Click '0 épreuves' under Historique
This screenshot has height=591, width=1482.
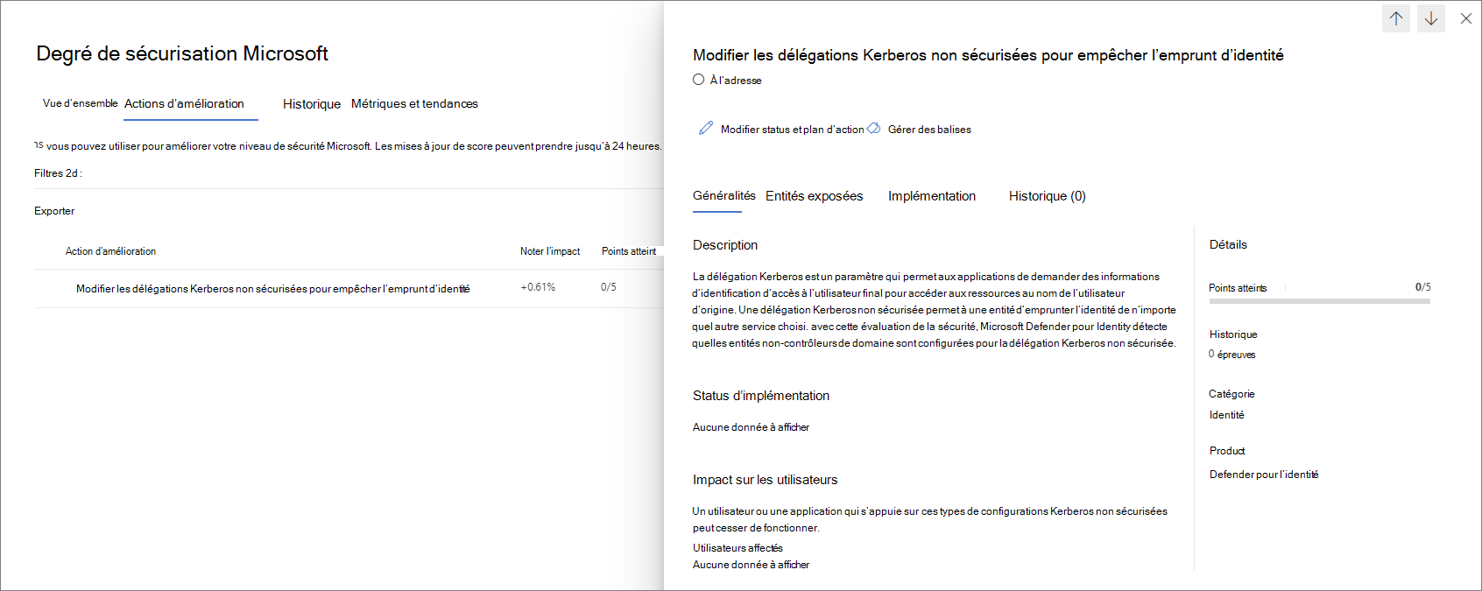(1231, 355)
